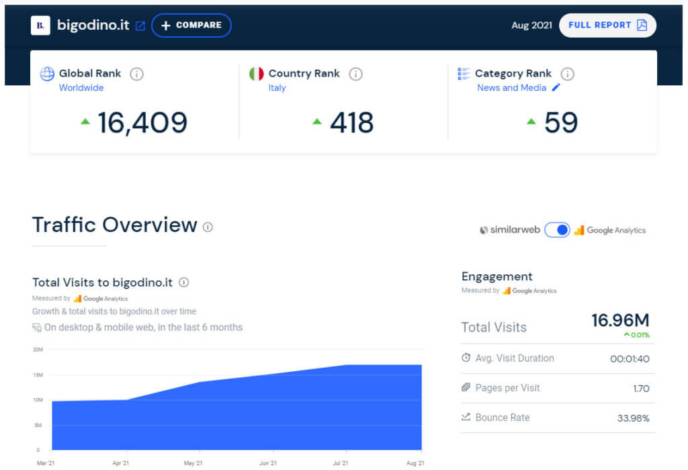
Task: Open the Italy country link
Action: pyautogui.click(x=277, y=88)
